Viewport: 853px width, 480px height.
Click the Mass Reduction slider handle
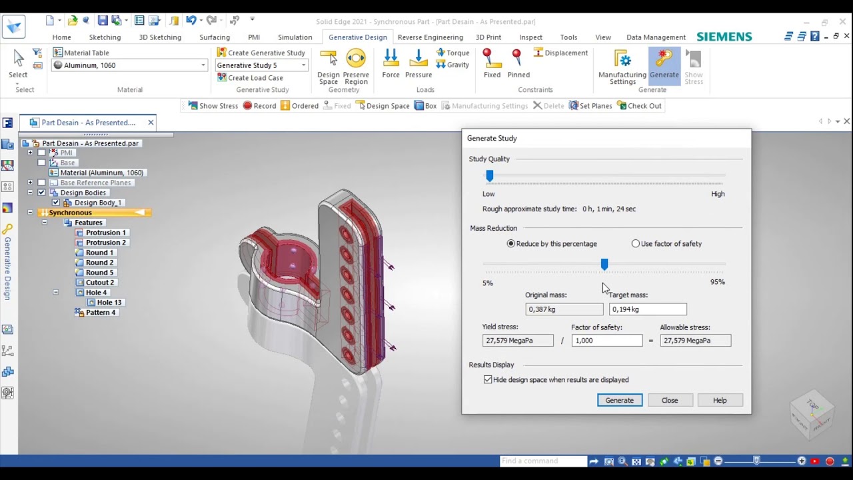pos(604,265)
